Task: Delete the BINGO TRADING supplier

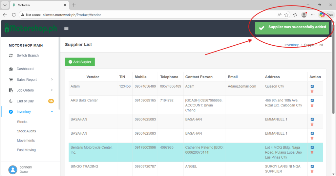Action: tap(312, 171)
